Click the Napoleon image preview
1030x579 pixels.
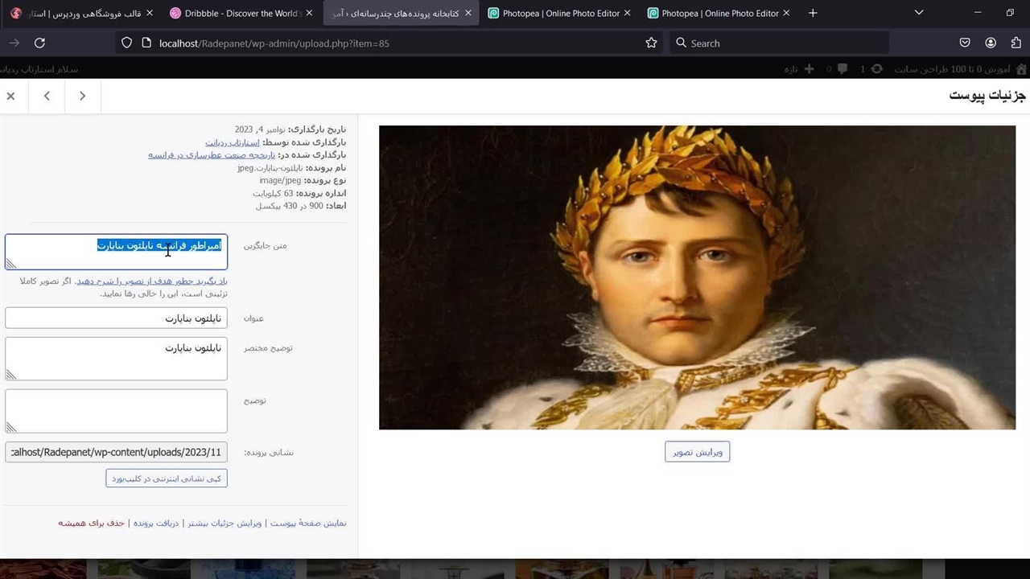(697, 277)
